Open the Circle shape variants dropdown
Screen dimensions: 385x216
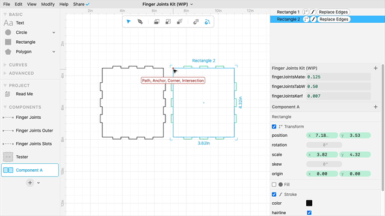(x=54, y=32)
